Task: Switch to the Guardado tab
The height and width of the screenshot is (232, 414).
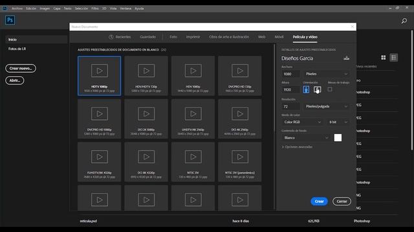Action: 148,37
